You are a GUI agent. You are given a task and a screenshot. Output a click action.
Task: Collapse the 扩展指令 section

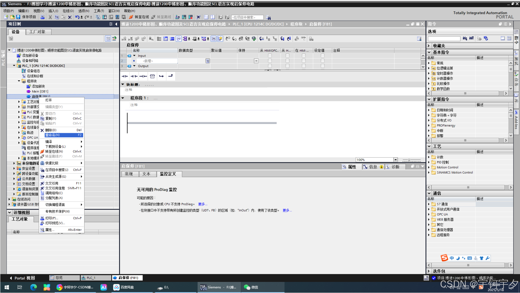[x=429, y=99]
